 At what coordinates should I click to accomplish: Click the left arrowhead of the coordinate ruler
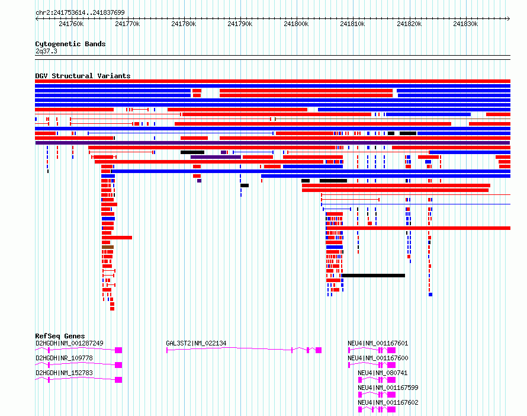click(x=37, y=18)
